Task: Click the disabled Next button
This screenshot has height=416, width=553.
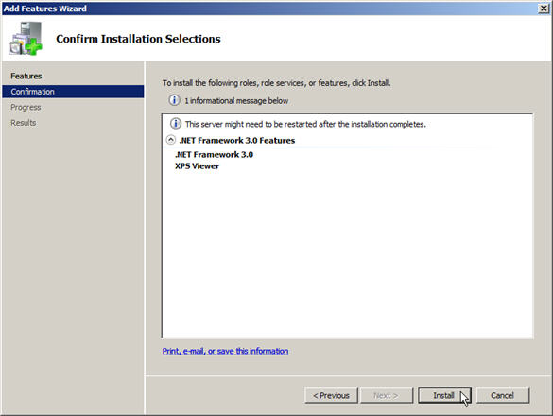Action: [x=387, y=395]
